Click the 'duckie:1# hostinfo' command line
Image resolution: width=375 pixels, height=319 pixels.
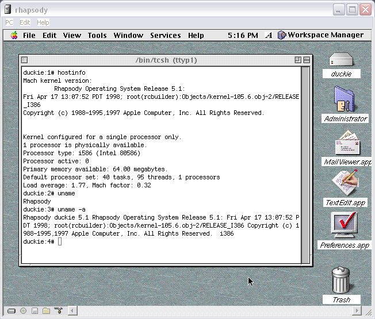[x=54, y=72]
